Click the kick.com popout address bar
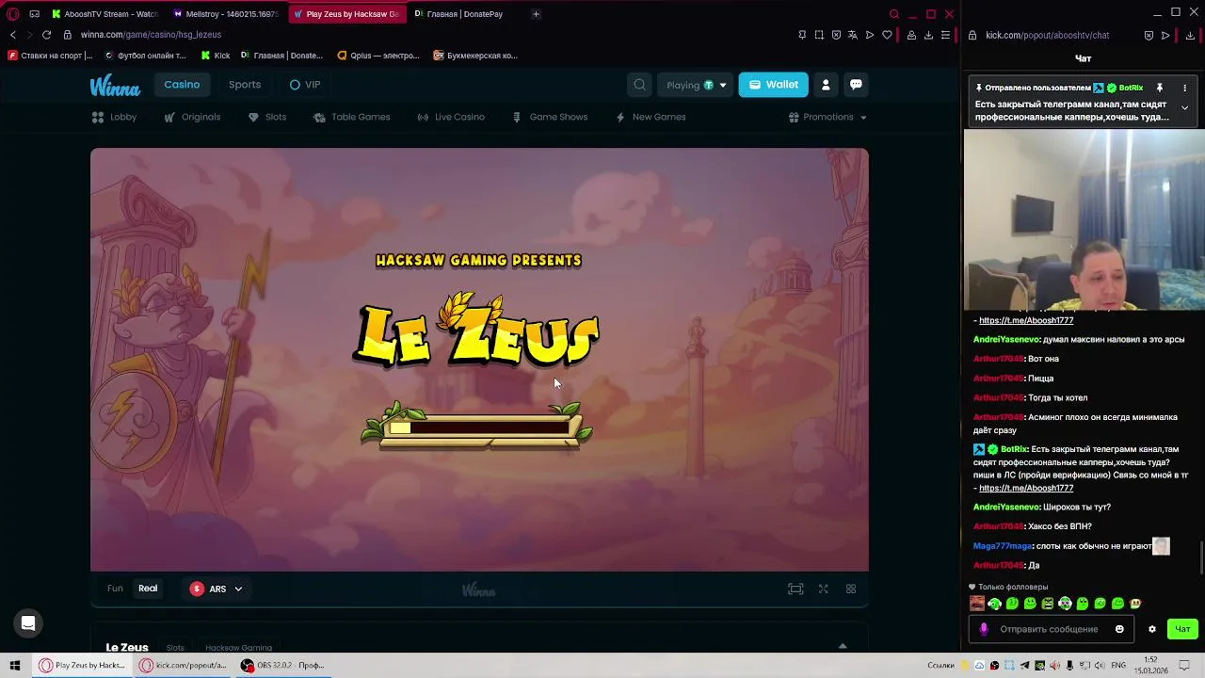Screen dimensions: 1205x678 tap(1047, 35)
